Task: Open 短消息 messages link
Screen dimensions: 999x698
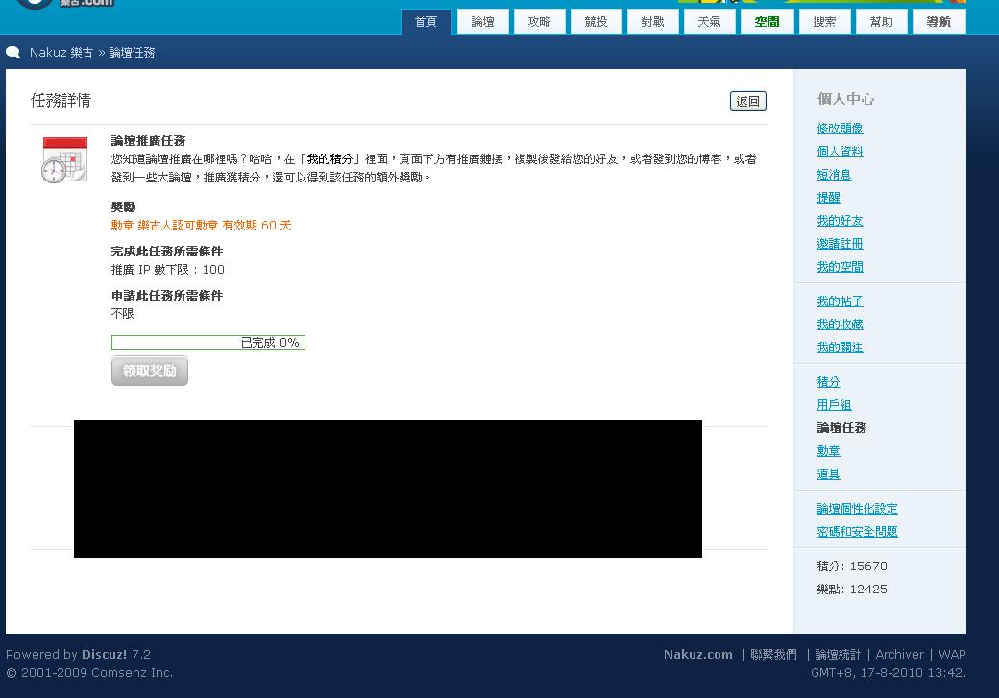Action: (x=834, y=175)
